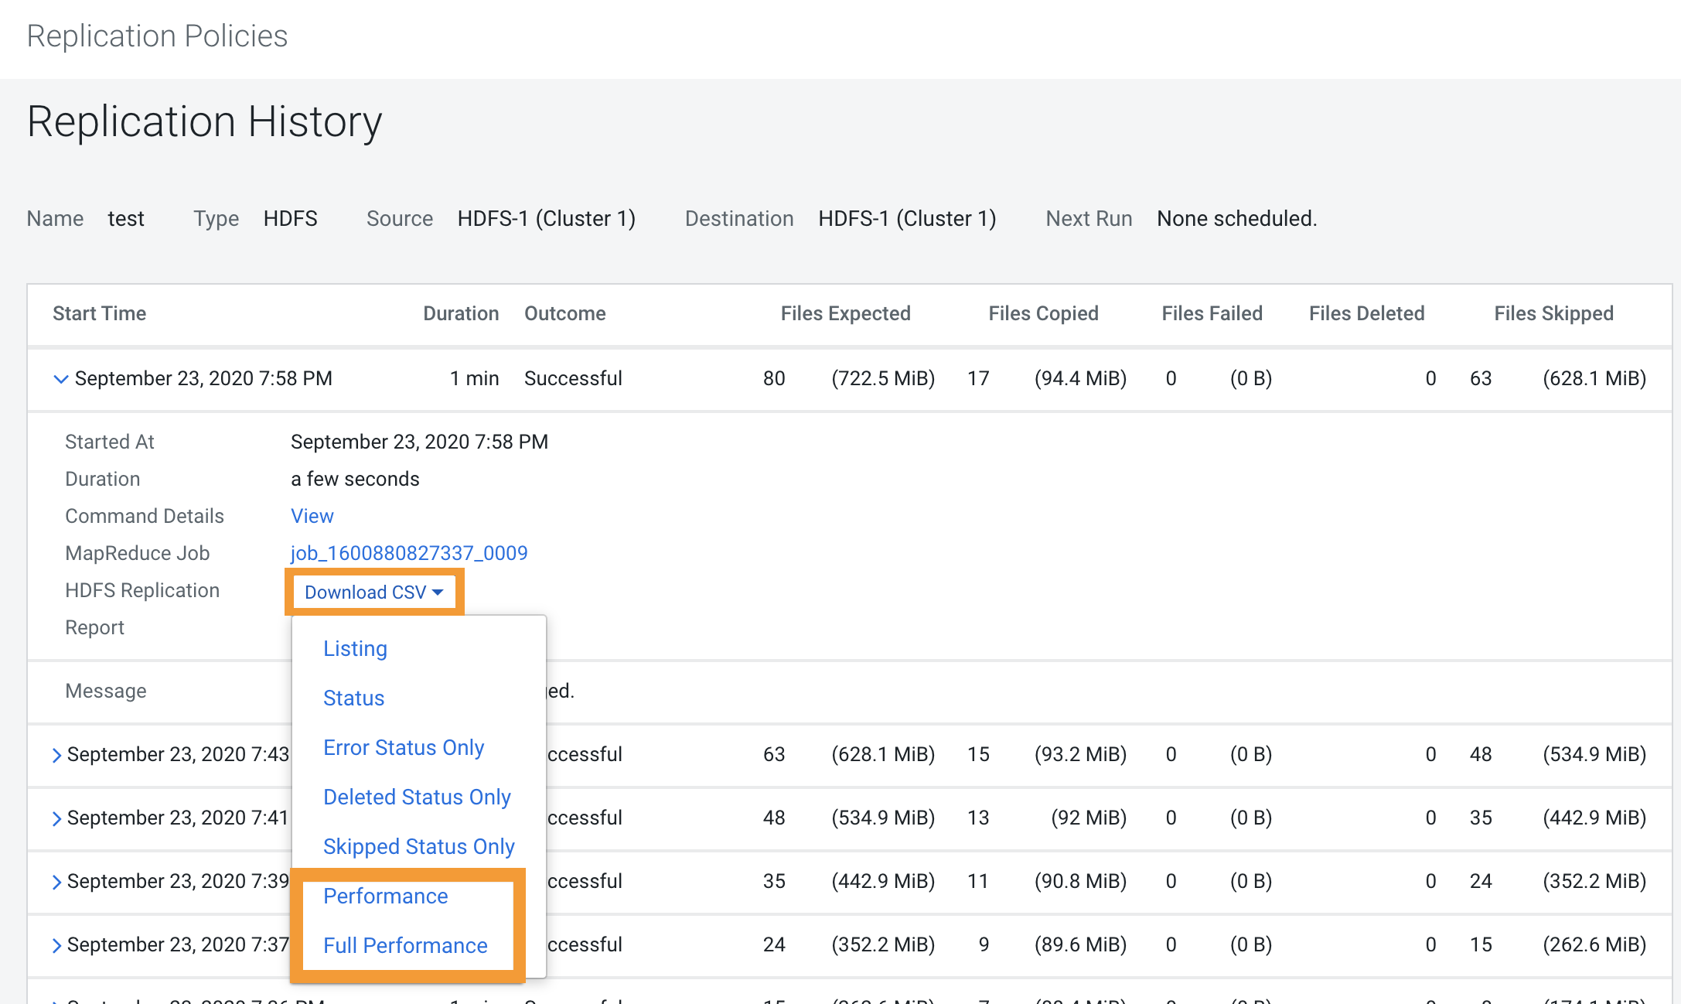Click the Files Skipped column header
Image resolution: width=1681 pixels, height=1004 pixels.
[x=1553, y=313]
